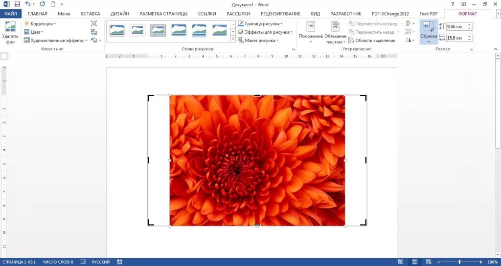The image size is (501, 266).
Task: Open the Положение dropdown
Action: [311, 33]
